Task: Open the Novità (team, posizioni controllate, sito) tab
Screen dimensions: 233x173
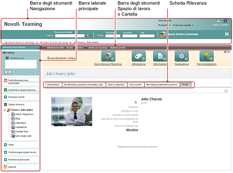Action: coord(84,84)
